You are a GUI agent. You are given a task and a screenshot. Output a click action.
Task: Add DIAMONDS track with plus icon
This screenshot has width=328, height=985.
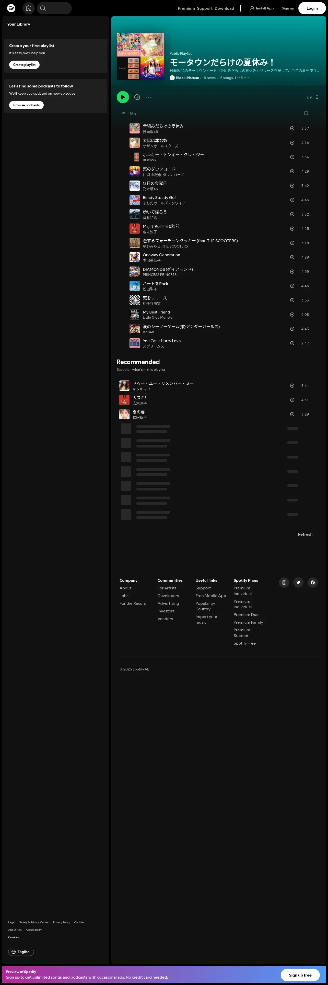pos(292,272)
